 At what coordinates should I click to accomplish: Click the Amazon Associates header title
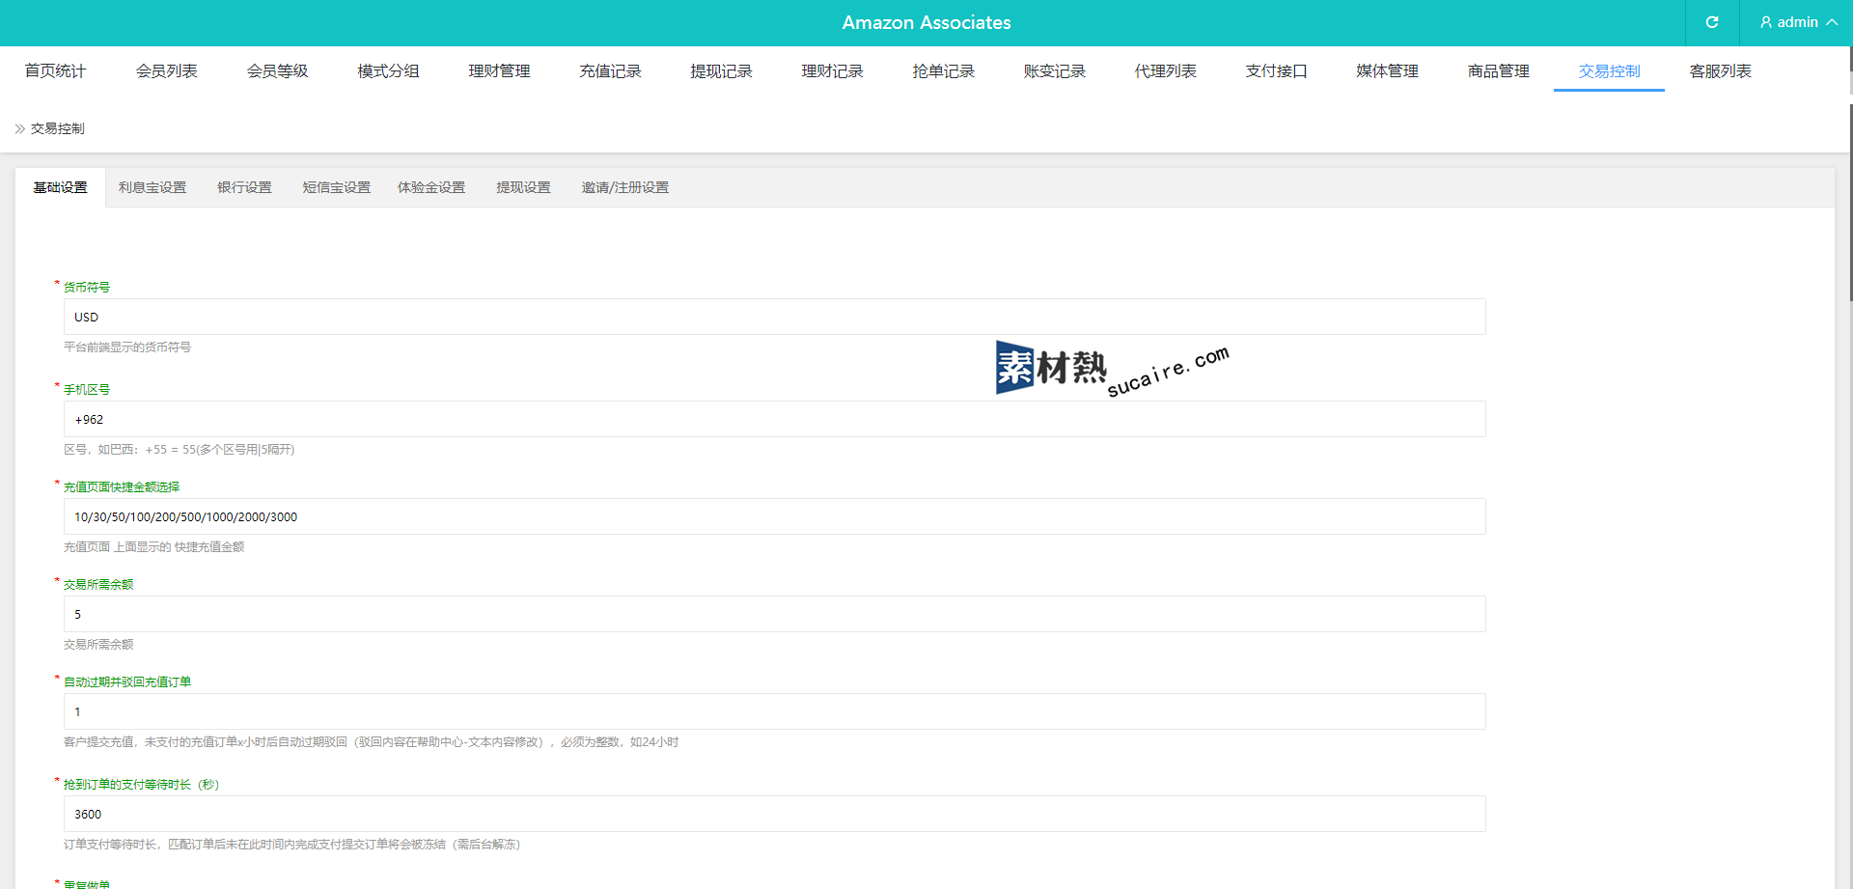(x=926, y=22)
